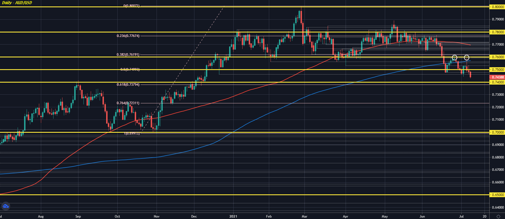505x219 pixels.
Task: Click the 2021 label on time axis
Action: (x=233, y=216)
